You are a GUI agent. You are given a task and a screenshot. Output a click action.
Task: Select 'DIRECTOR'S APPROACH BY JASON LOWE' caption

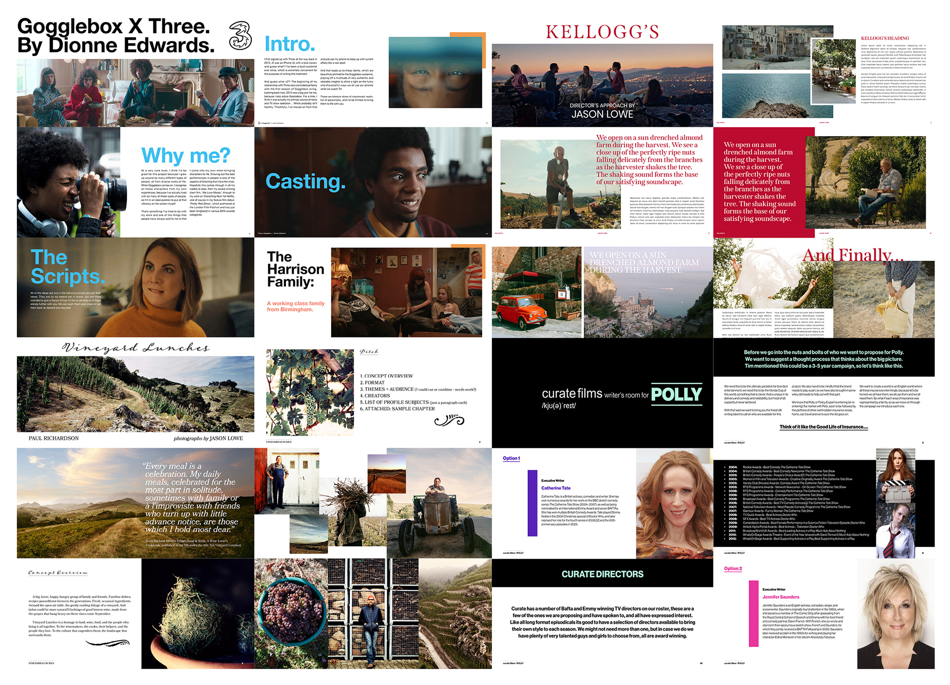[602, 110]
